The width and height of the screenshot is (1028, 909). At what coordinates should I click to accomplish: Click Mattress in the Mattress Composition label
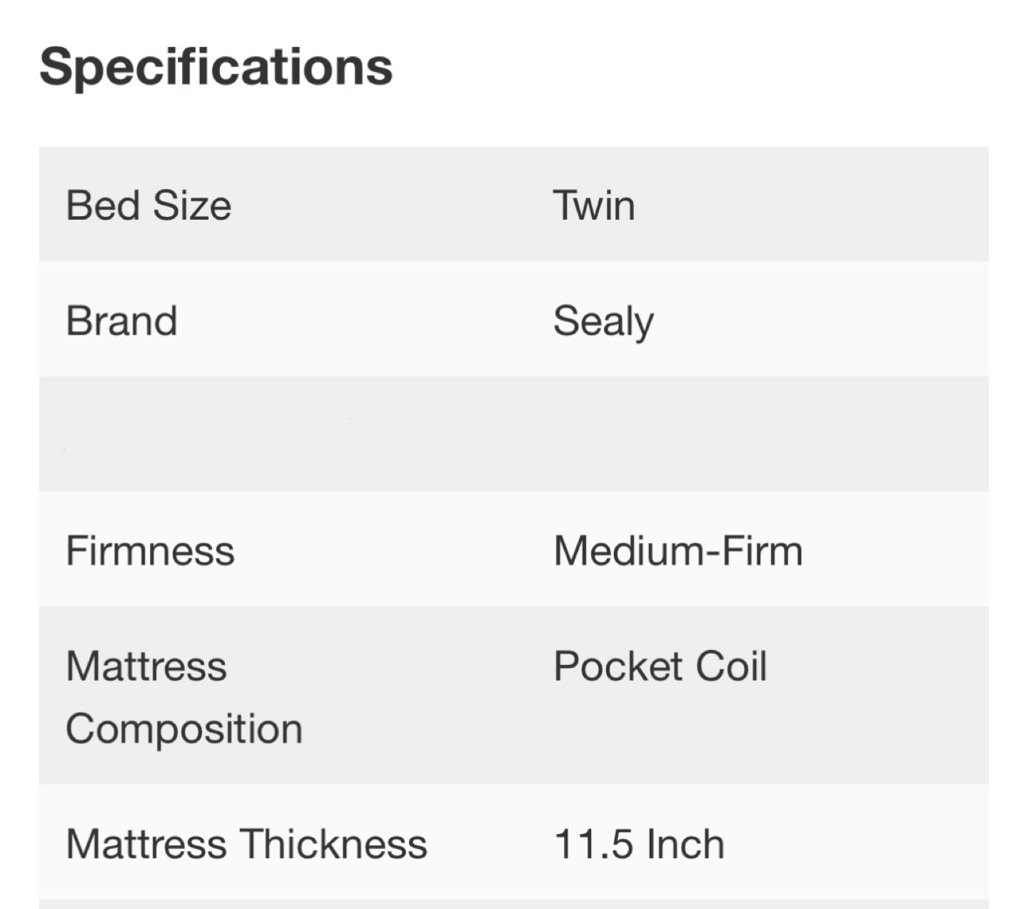click(146, 666)
